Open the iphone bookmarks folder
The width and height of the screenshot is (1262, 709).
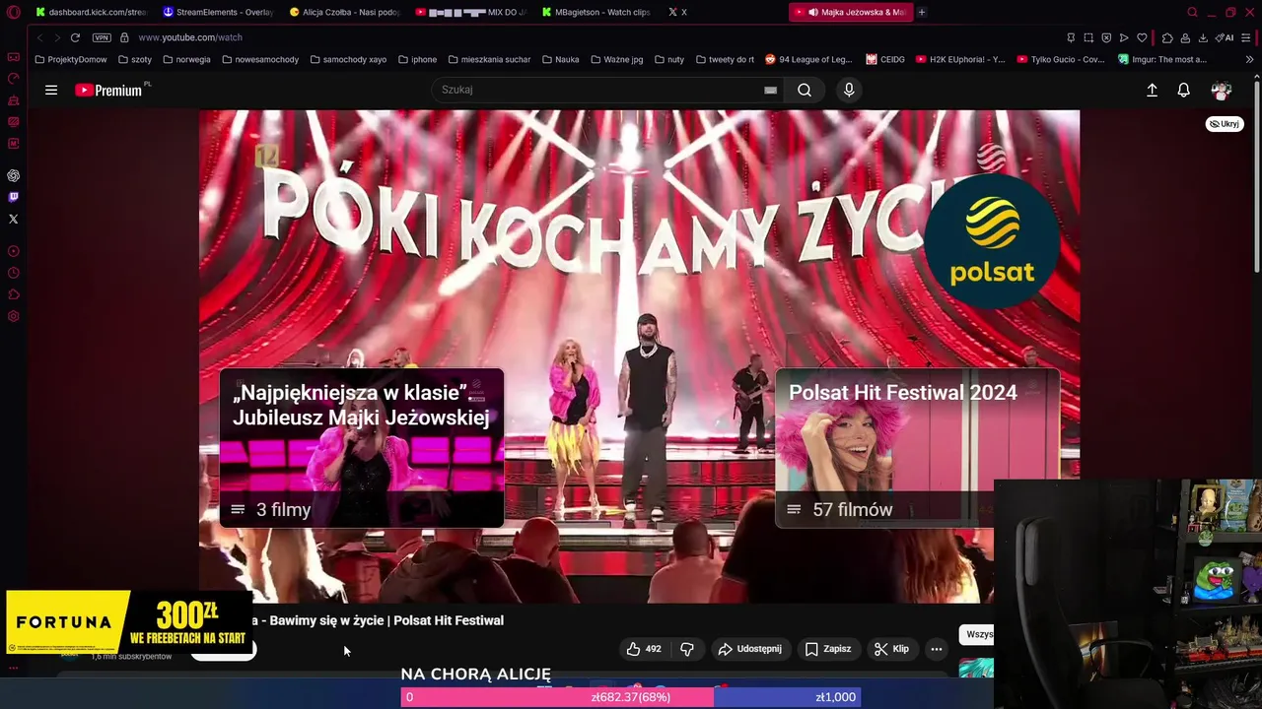pos(417,59)
